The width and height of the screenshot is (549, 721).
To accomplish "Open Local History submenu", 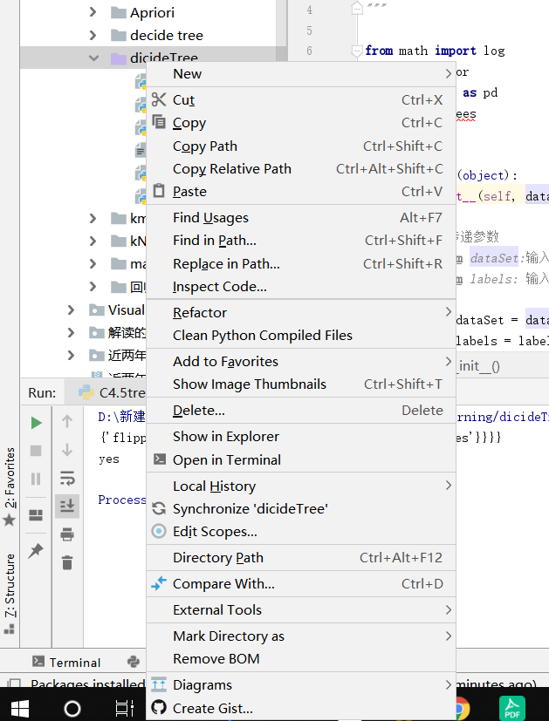I will tap(301, 486).
